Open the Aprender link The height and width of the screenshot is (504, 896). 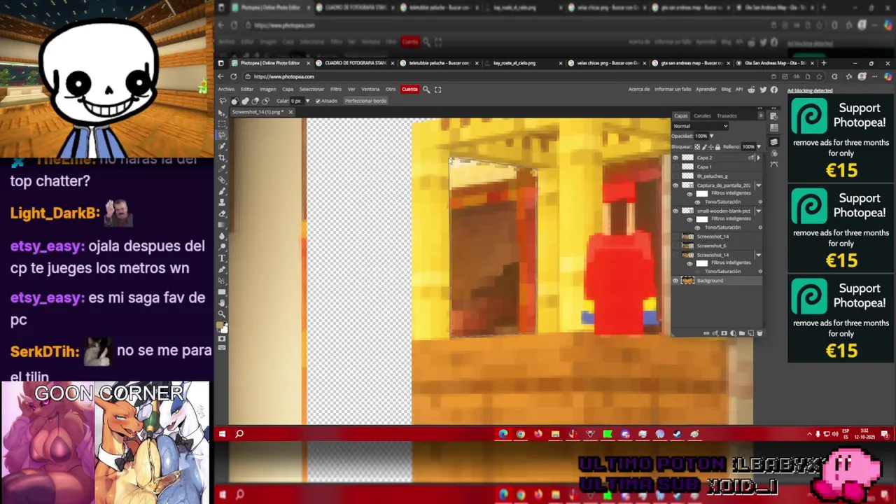[706, 89]
